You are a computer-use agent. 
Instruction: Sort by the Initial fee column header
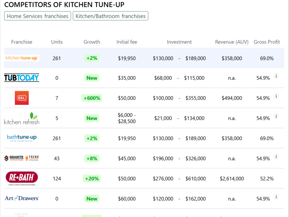pyautogui.click(x=127, y=42)
